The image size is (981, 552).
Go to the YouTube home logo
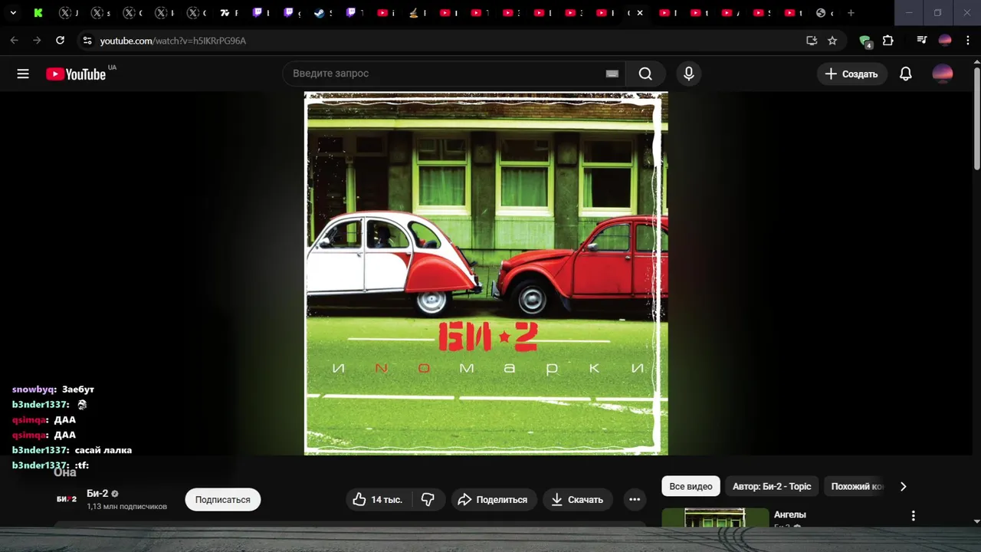click(76, 74)
